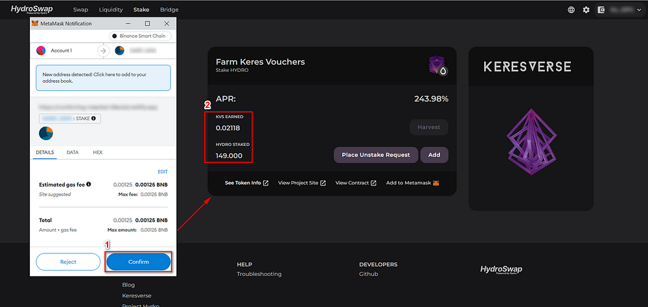
Task: Open the Liquidity page
Action: pos(111,10)
